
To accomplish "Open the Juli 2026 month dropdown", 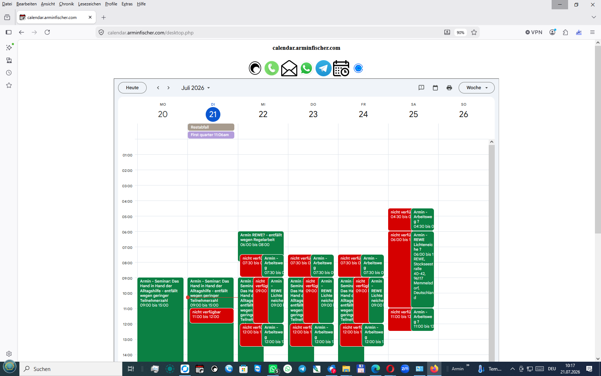I will pos(196,88).
